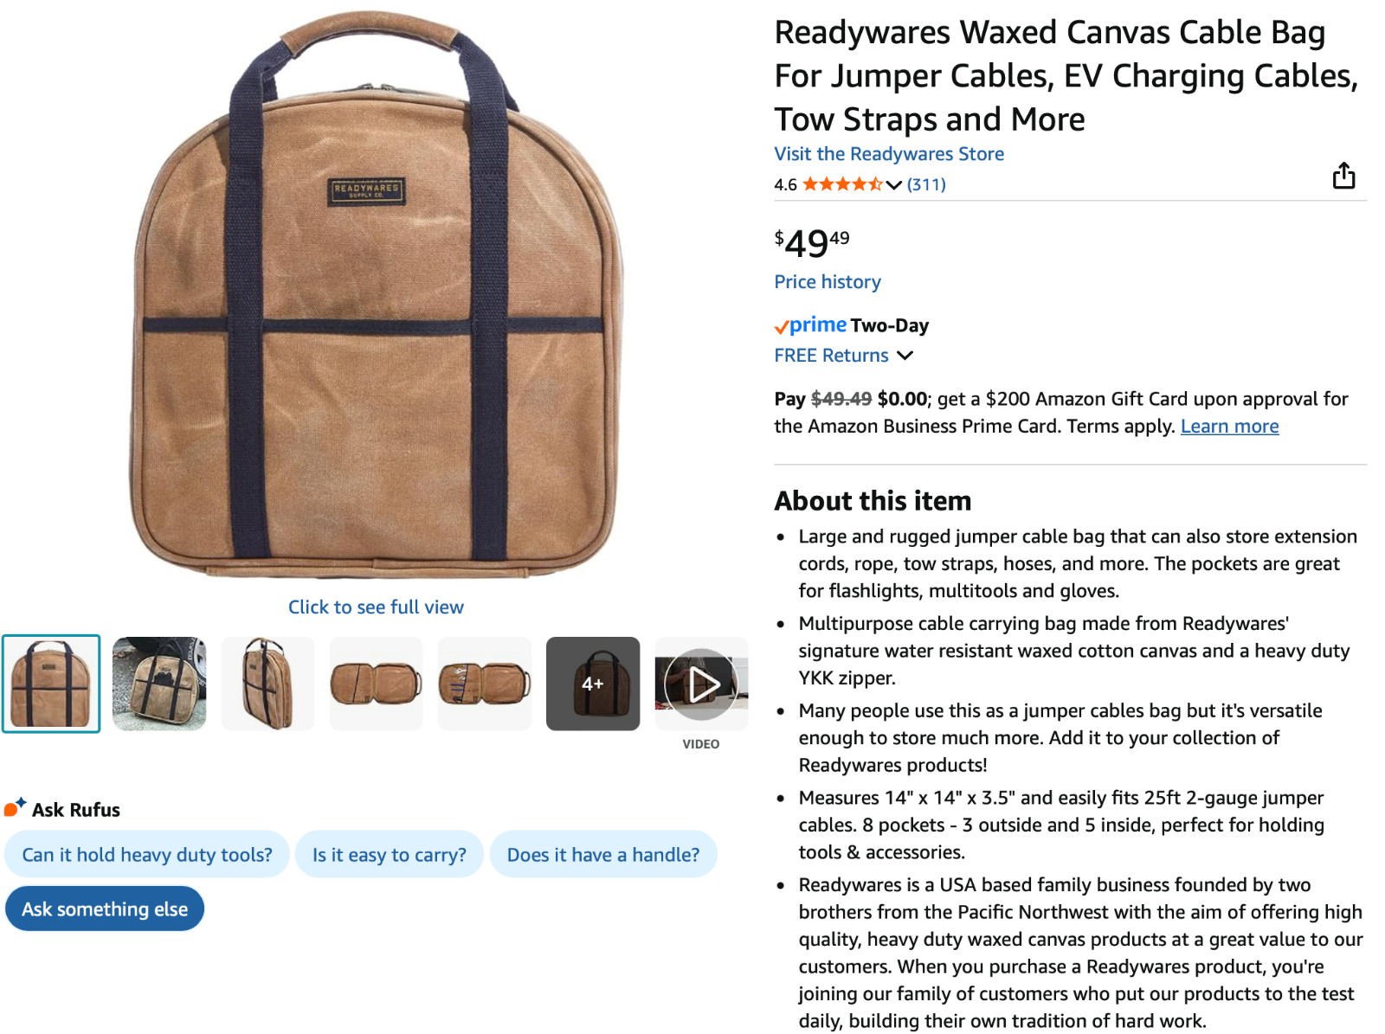The height and width of the screenshot is (1034, 1385).
Task: Open the 311 customer reviews link
Action: [926, 184]
